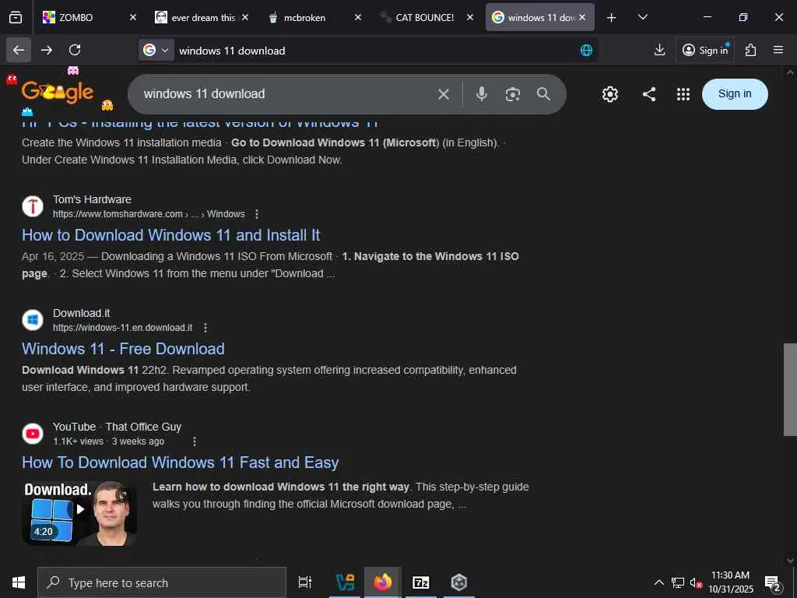Click the Download.it site favicon
Viewport: 797px width, 598px height.
(x=33, y=320)
